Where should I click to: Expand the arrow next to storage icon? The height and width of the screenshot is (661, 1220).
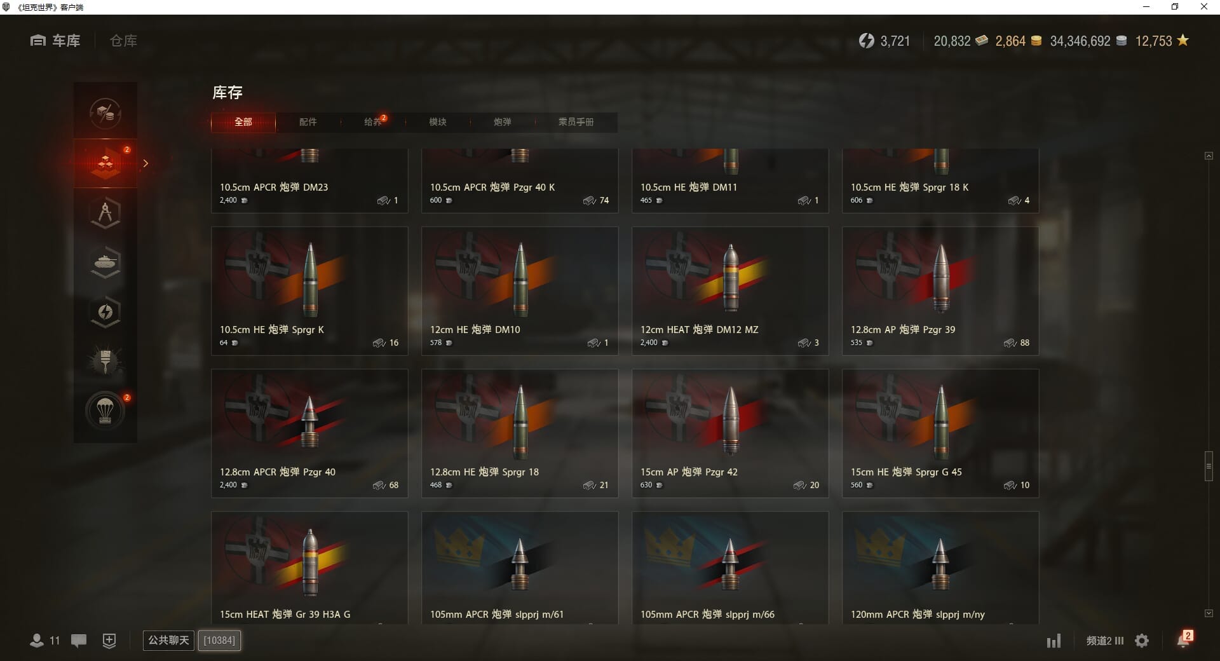coord(146,163)
